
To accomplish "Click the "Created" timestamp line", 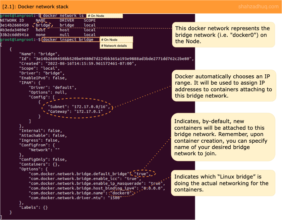I will pos(78,64).
